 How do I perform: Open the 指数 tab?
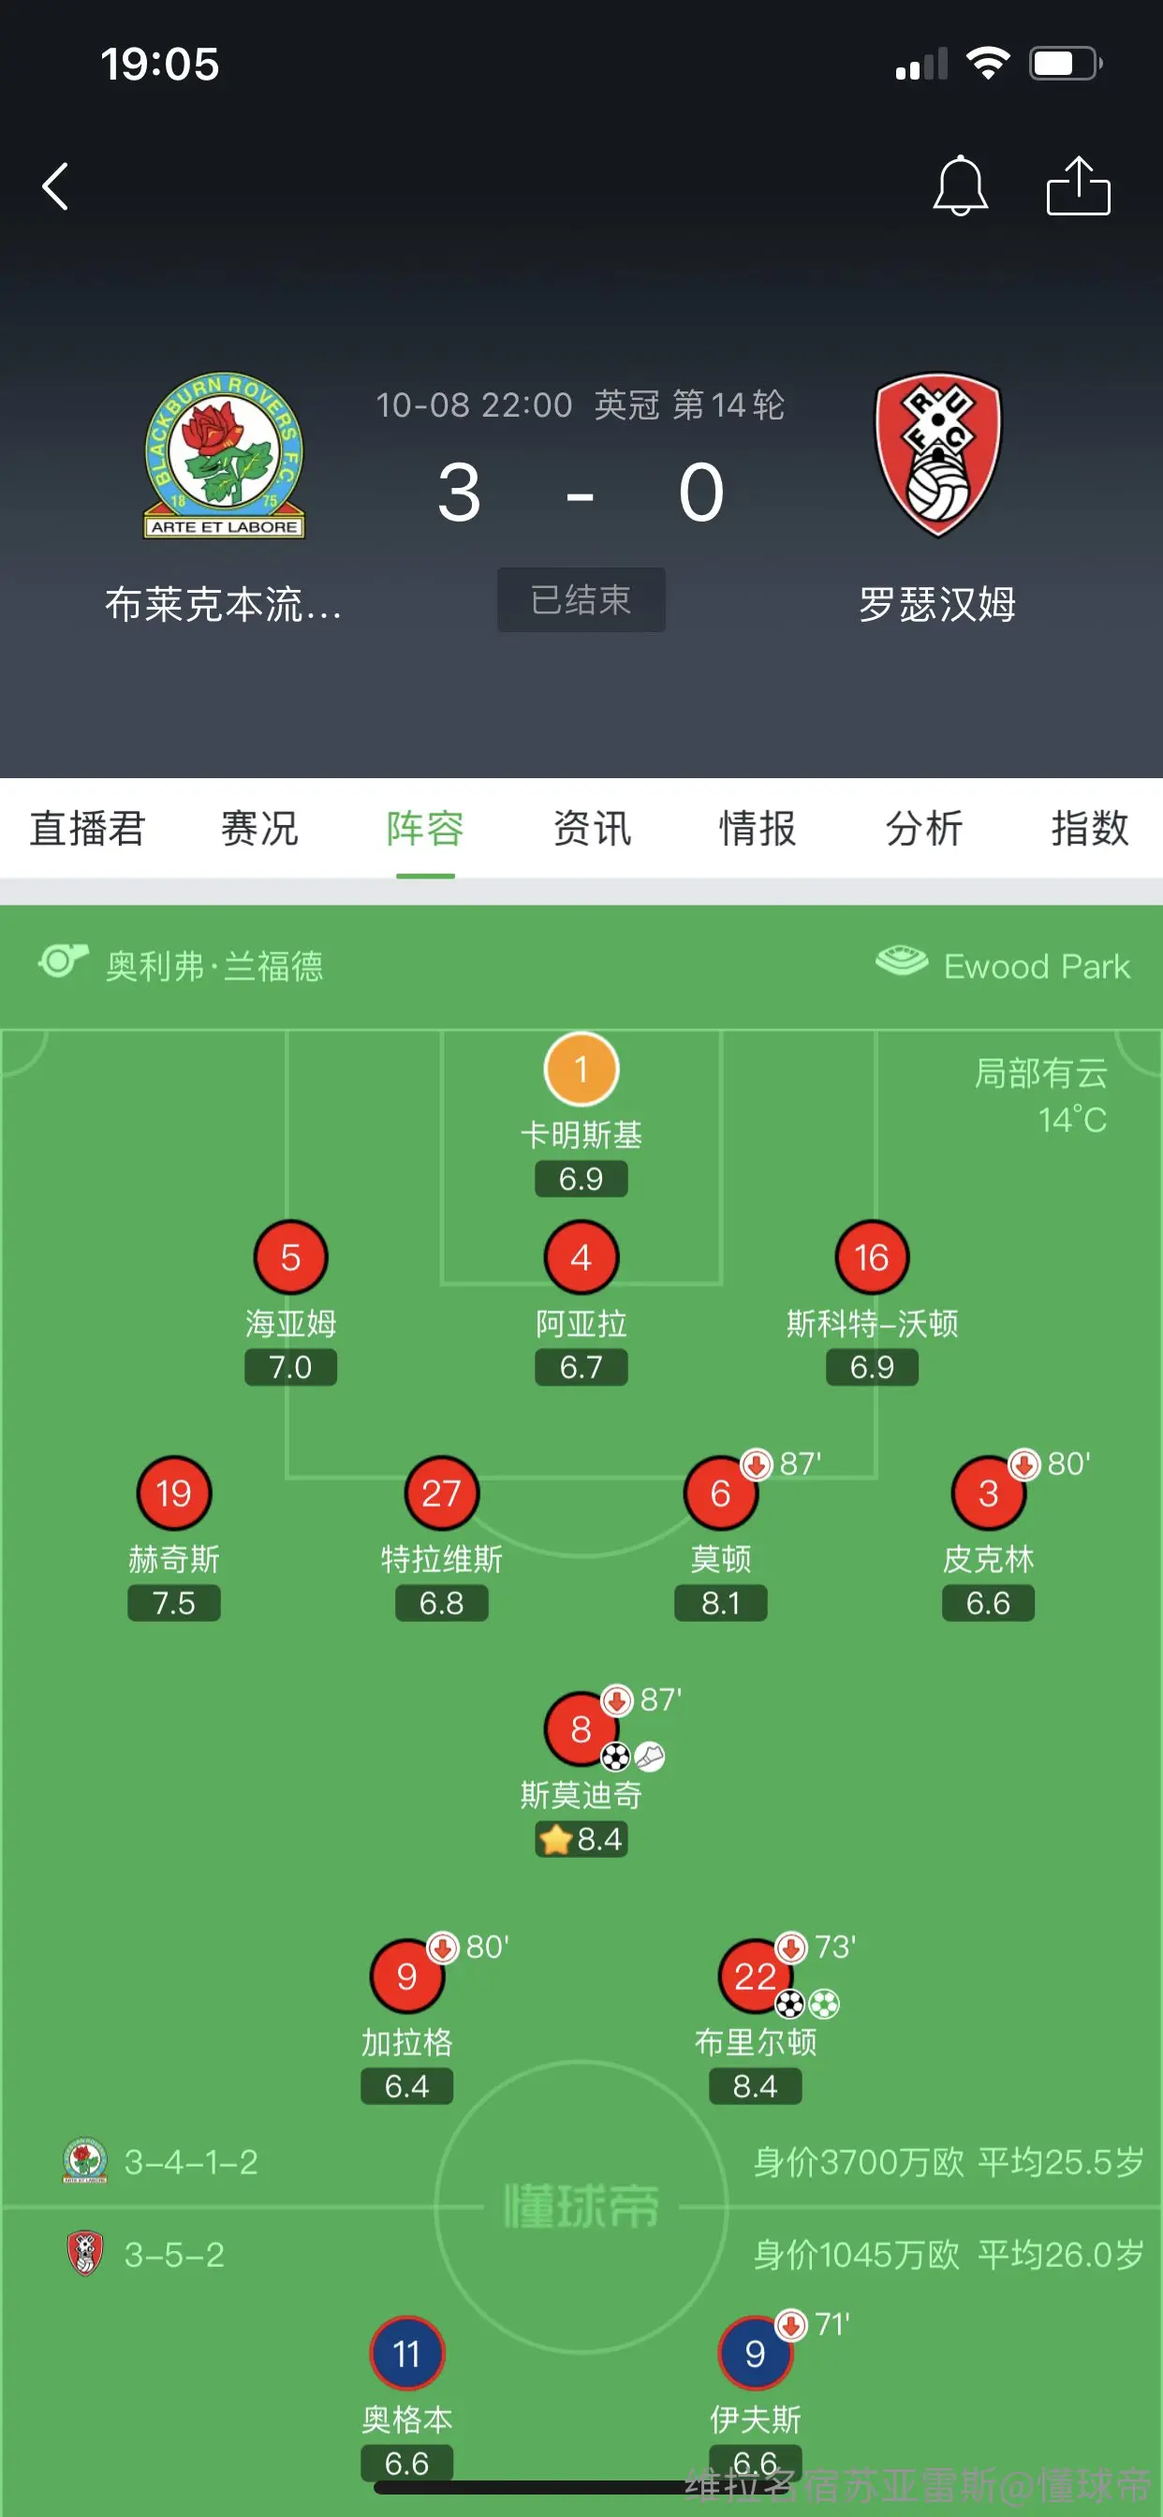pos(1090,829)
